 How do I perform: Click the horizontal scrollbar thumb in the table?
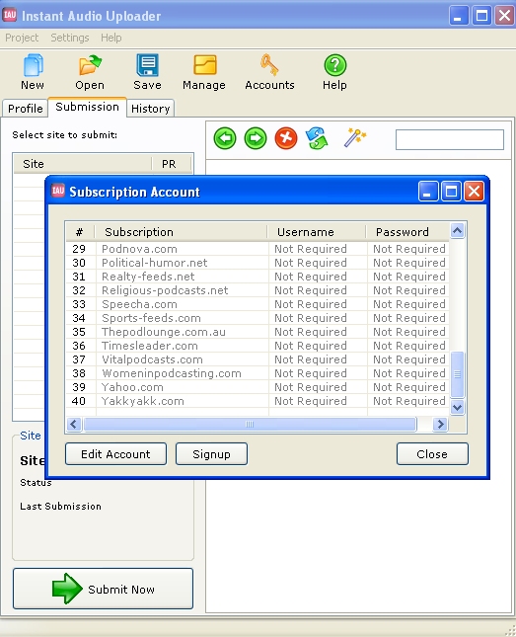coord(250,424)
